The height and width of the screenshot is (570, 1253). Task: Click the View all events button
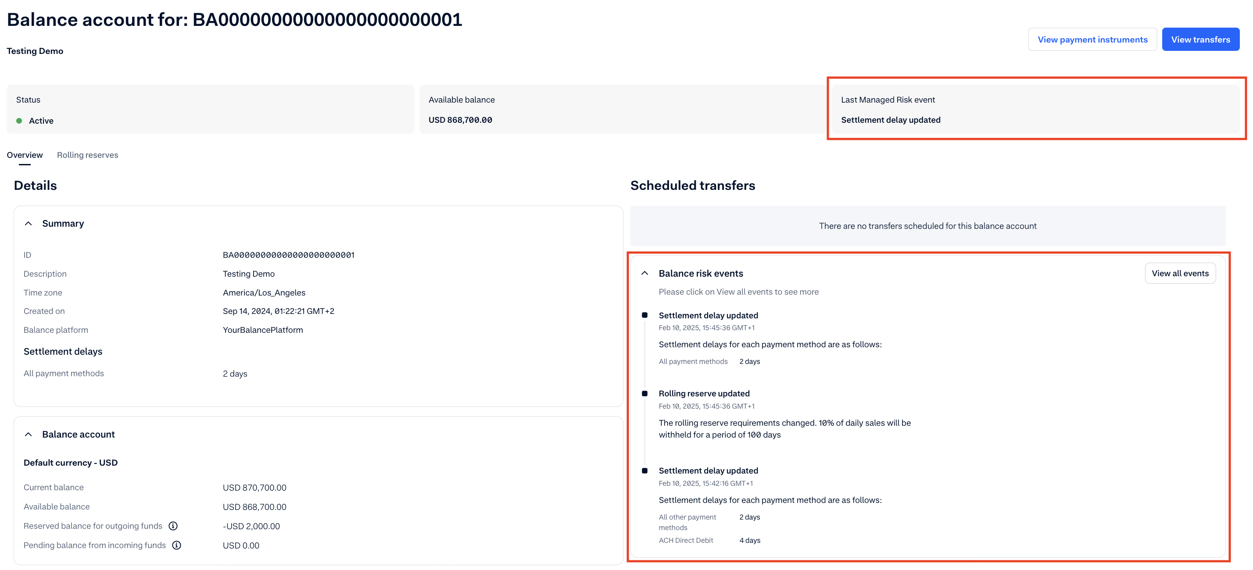pos(1180,273)
